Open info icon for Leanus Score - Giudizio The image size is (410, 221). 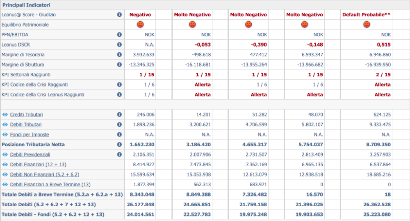click(x=119, y=15)
